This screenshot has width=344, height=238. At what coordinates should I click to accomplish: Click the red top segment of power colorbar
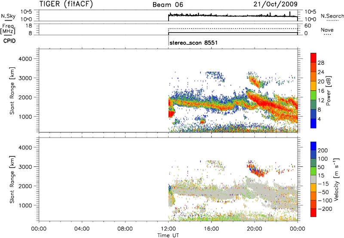click(313, 58)
